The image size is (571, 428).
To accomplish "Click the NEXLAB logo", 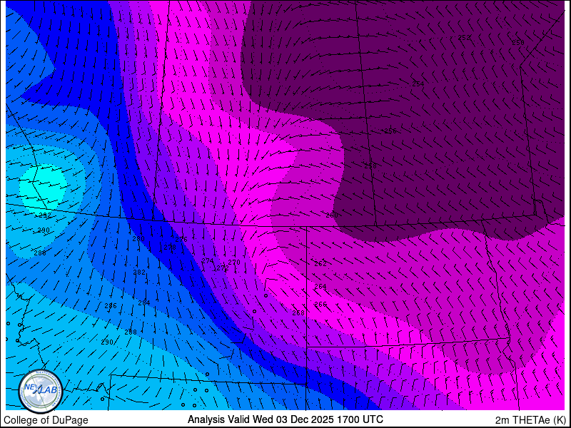I will pos(41,392).
